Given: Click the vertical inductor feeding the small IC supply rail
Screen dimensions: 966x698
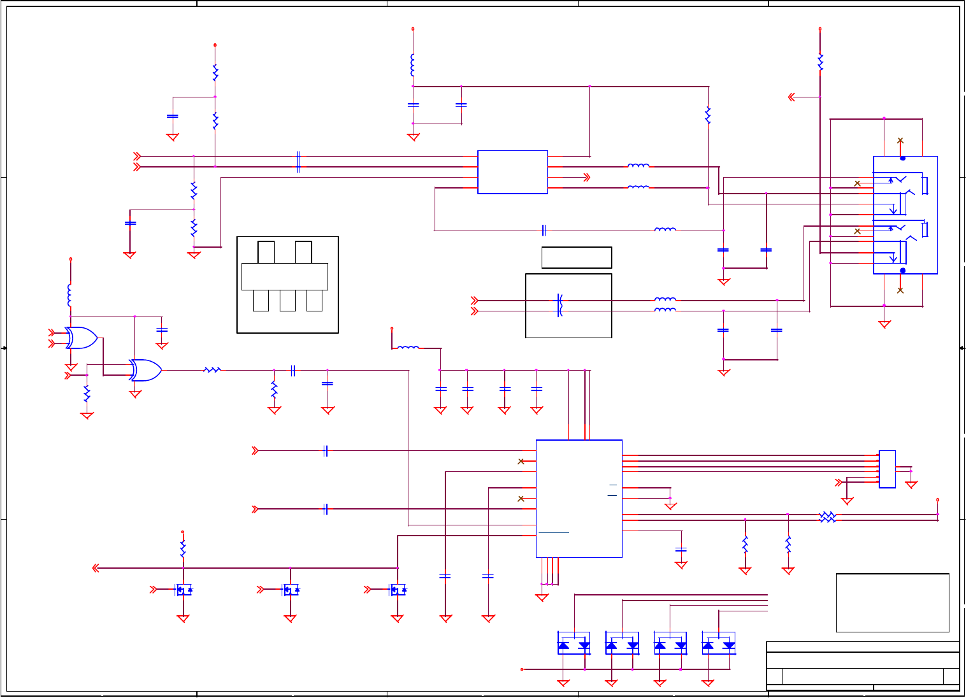Looking at the screenshot, I should point(413,66).
